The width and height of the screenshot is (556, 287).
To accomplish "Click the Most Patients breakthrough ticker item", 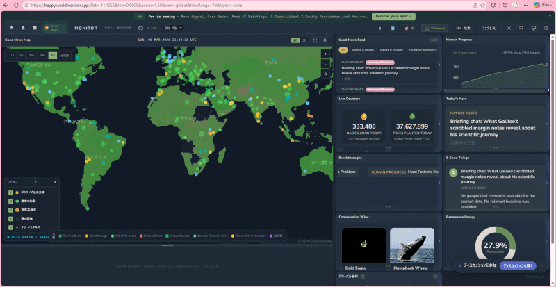I will coord(404,172).
